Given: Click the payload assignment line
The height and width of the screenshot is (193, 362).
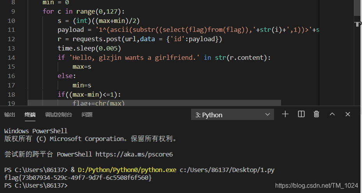Looking at the screenshot, I should click(x=189, y=30).
